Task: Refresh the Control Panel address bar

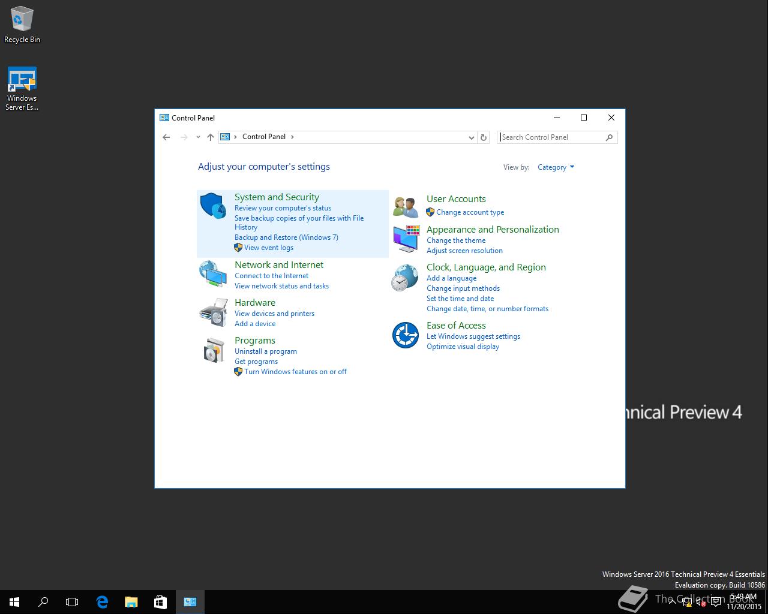Action: click(x=484, y=137)
